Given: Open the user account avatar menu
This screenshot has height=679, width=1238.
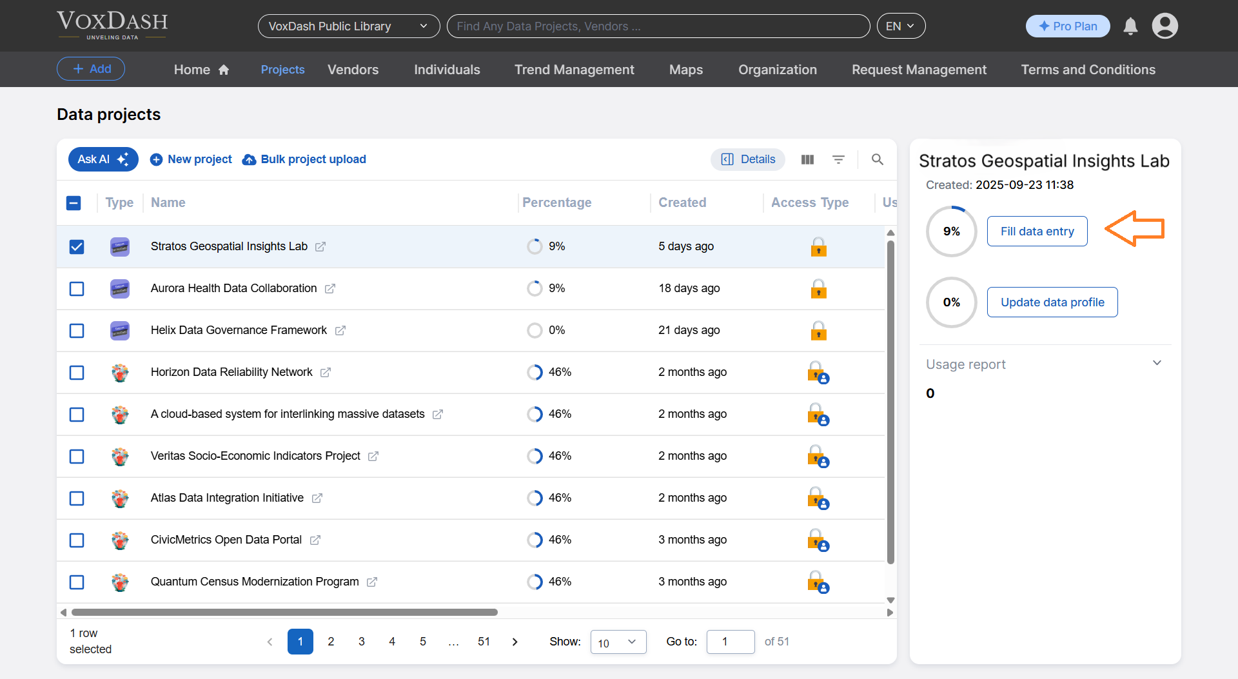Looking at the screenshot, I should 1164,26.
